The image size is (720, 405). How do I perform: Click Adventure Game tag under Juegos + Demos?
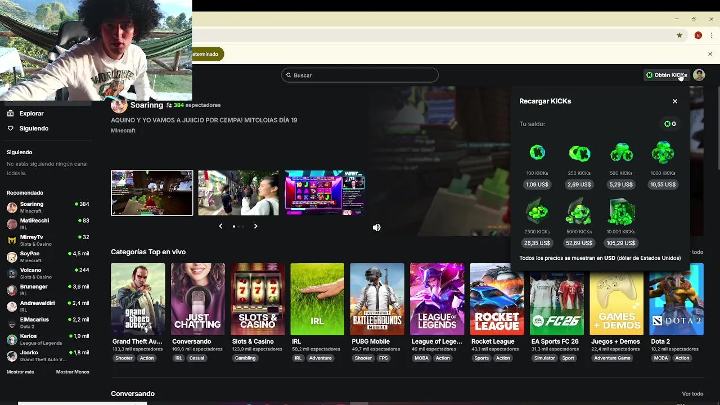(x=612, y=358)
